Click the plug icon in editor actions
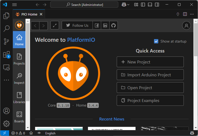Image resolution: width=198 pixels, height=136 pixels. 178,14
